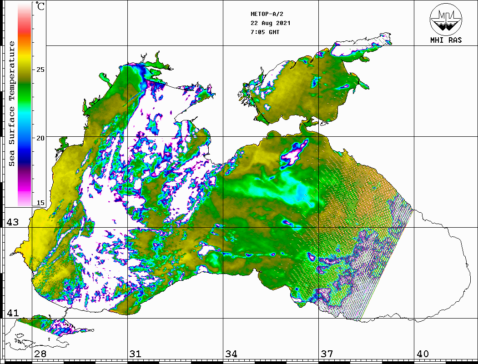Click the '20' tick on temperature scale

40,138
